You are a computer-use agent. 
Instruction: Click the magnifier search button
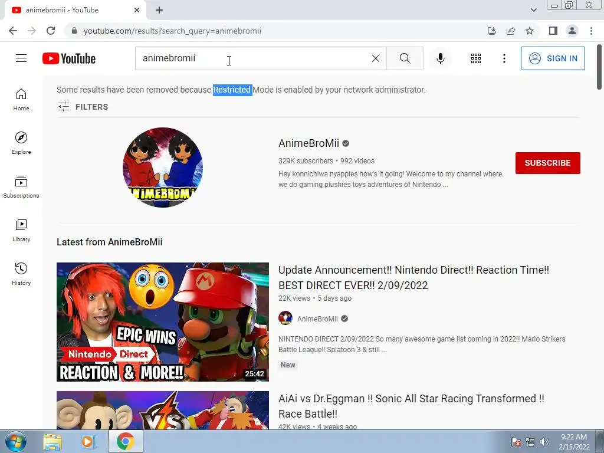click(405, 58)
